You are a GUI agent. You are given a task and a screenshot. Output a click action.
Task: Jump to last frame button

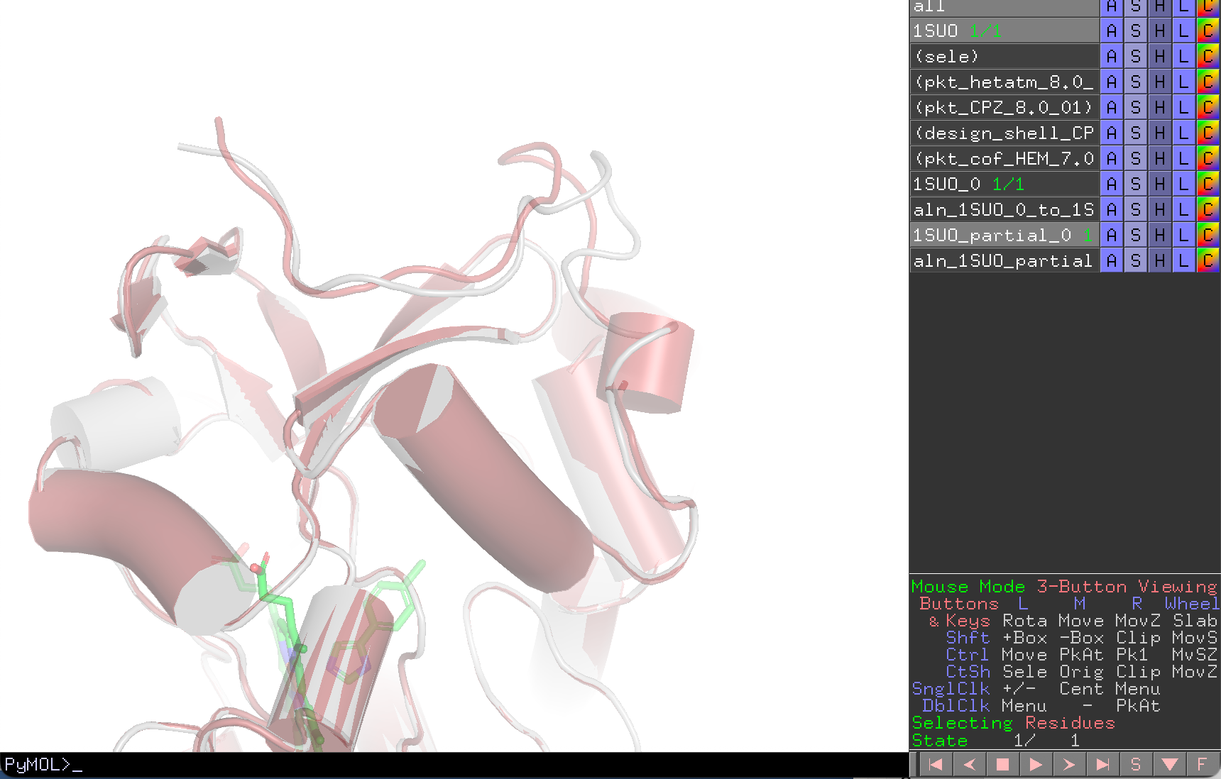1102,764
